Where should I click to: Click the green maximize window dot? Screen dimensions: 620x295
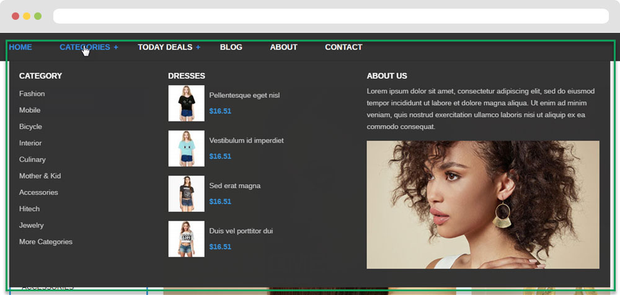tap(38, 16)
